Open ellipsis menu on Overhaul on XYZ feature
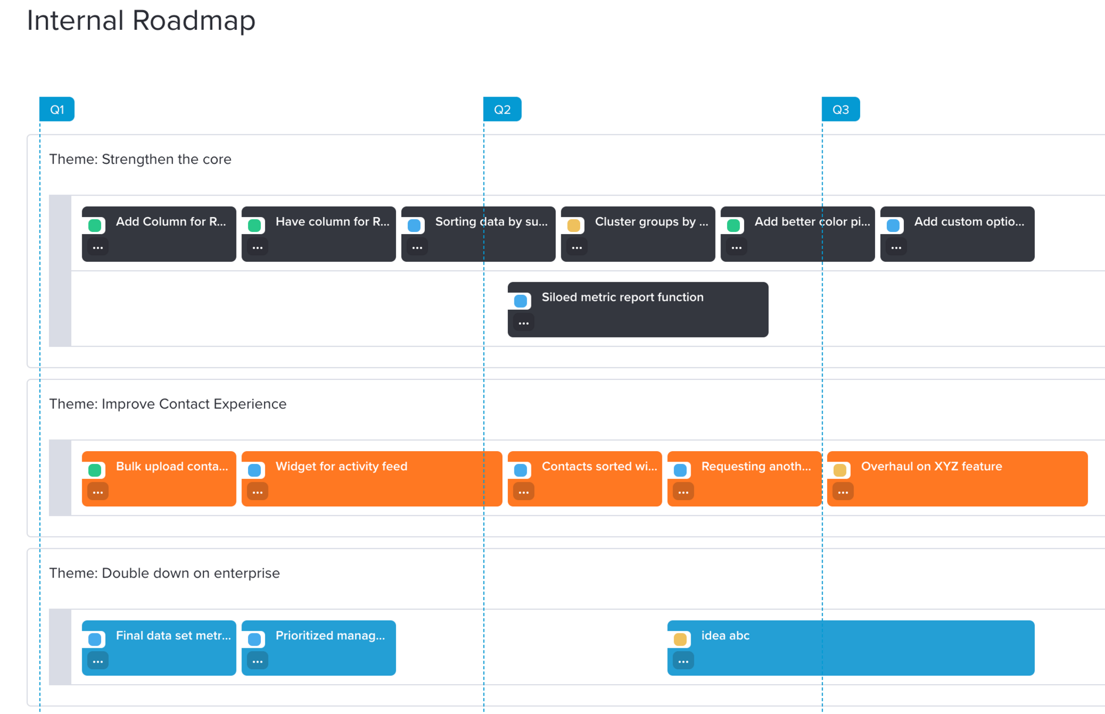 pyautogui.click(x=843, y=492)
